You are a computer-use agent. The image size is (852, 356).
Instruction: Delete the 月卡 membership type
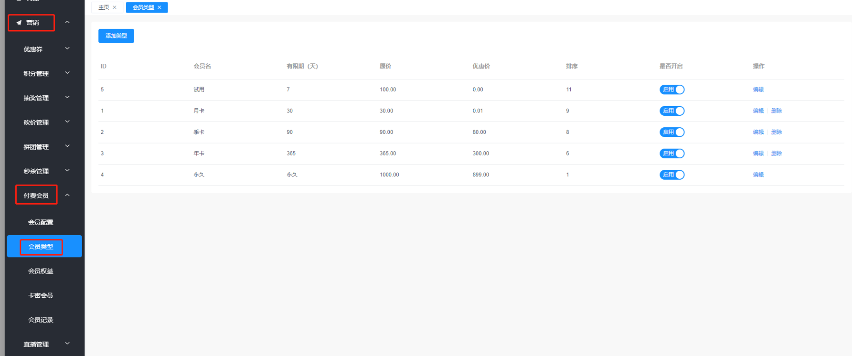[x=776, y=111]
